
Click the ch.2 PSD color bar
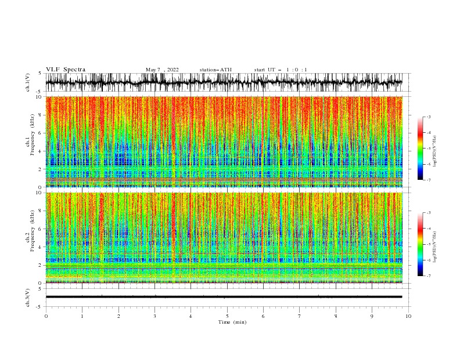[420, 244]
